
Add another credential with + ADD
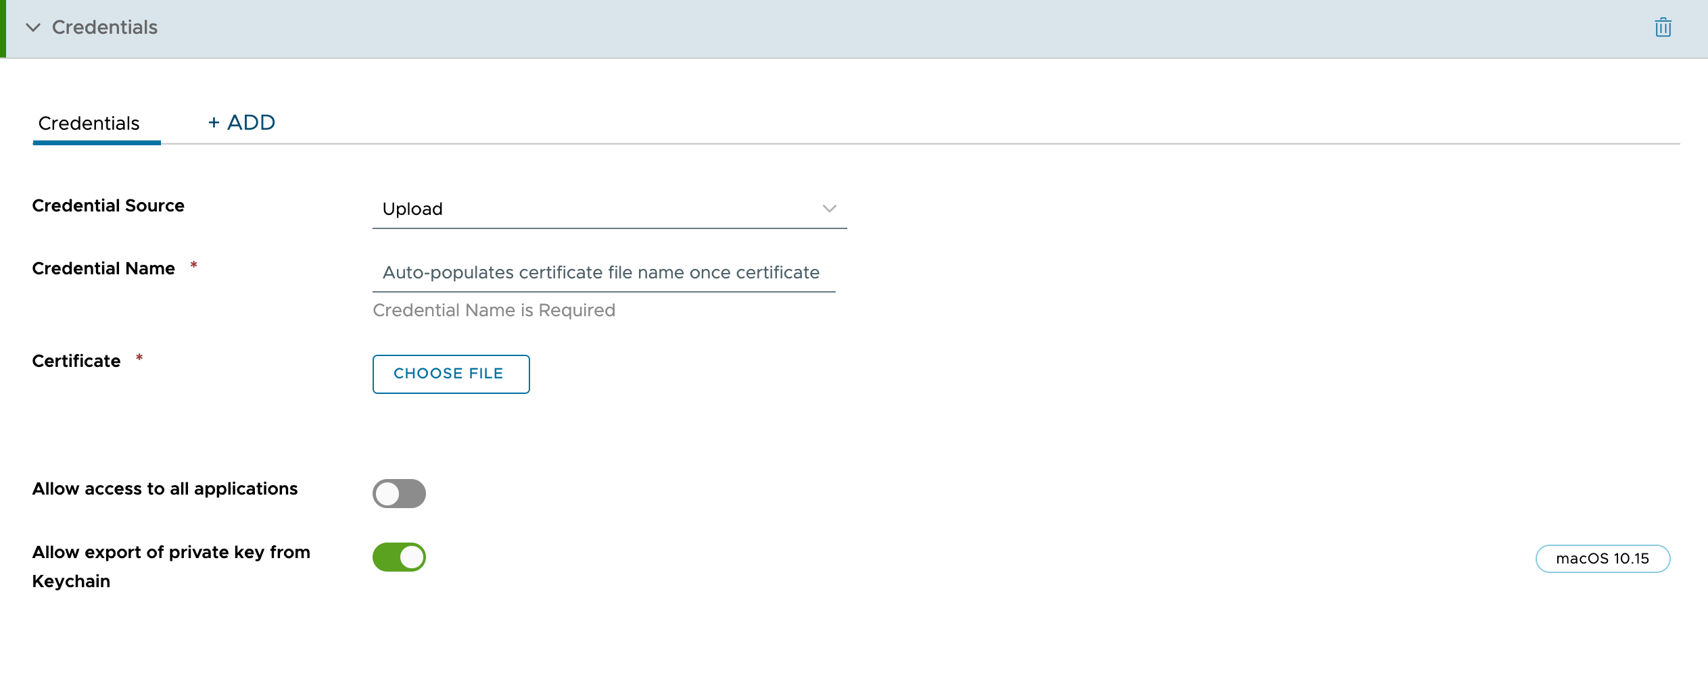coord(241,122)
